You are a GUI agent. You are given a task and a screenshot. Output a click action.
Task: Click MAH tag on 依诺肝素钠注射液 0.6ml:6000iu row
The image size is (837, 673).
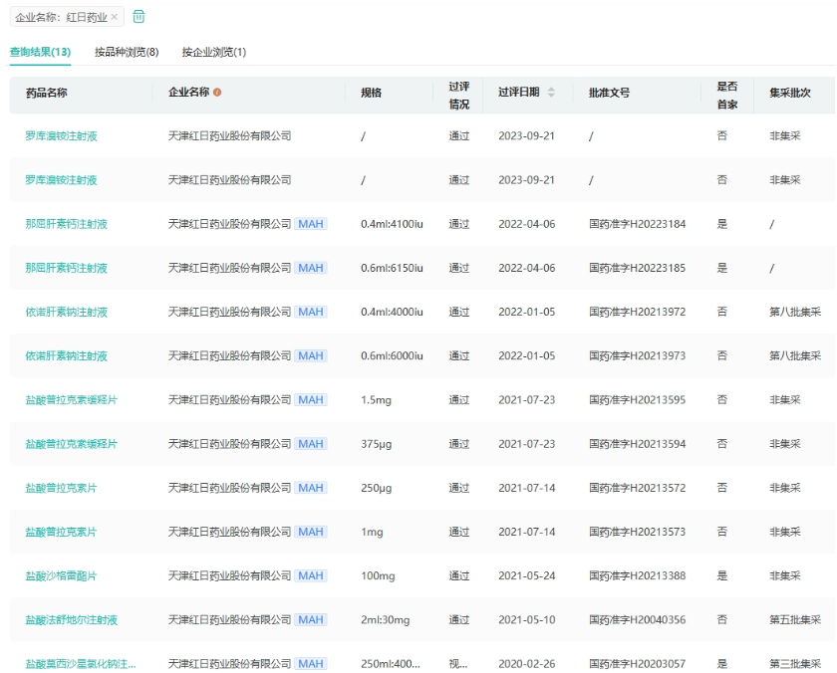tap(311, 355)
